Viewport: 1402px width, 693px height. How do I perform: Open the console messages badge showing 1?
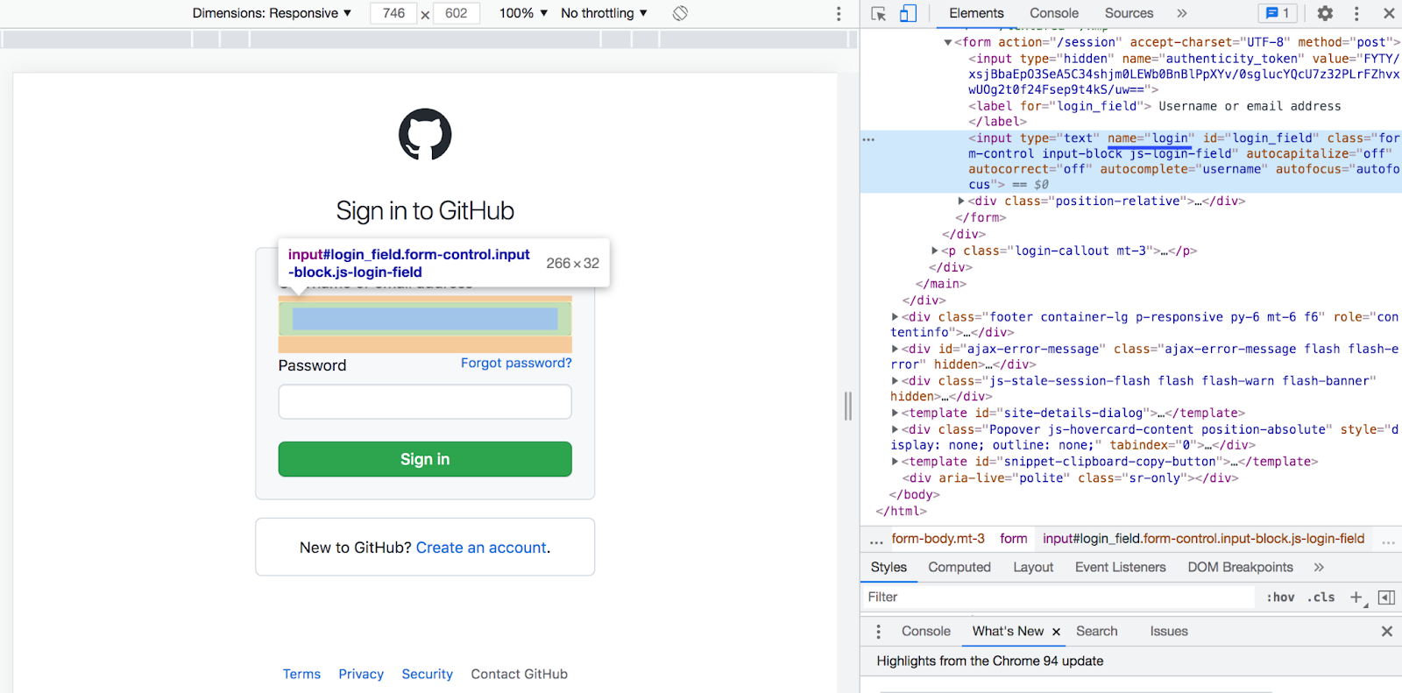coord(1278,13)
